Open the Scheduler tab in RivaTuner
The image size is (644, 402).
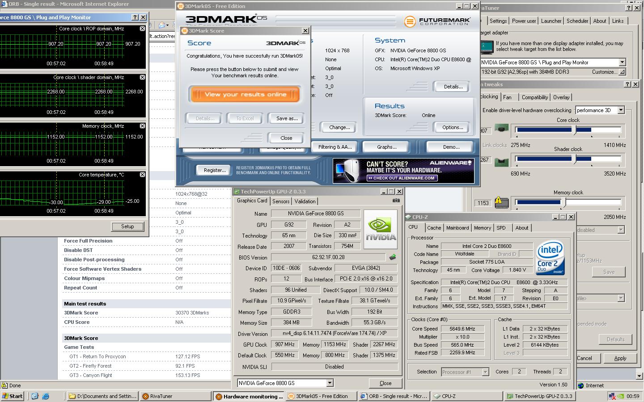(577, 21)
